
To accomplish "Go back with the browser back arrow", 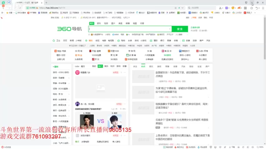I will point(3,8).
